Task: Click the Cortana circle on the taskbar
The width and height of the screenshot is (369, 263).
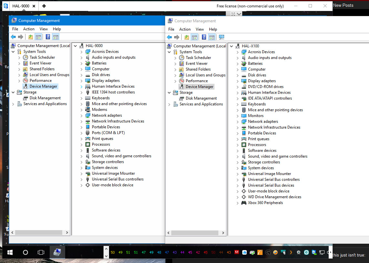Action: point(25,252)
